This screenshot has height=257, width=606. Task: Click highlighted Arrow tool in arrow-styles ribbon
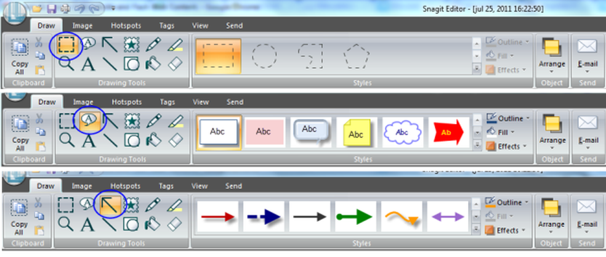[x=110, y=205]
